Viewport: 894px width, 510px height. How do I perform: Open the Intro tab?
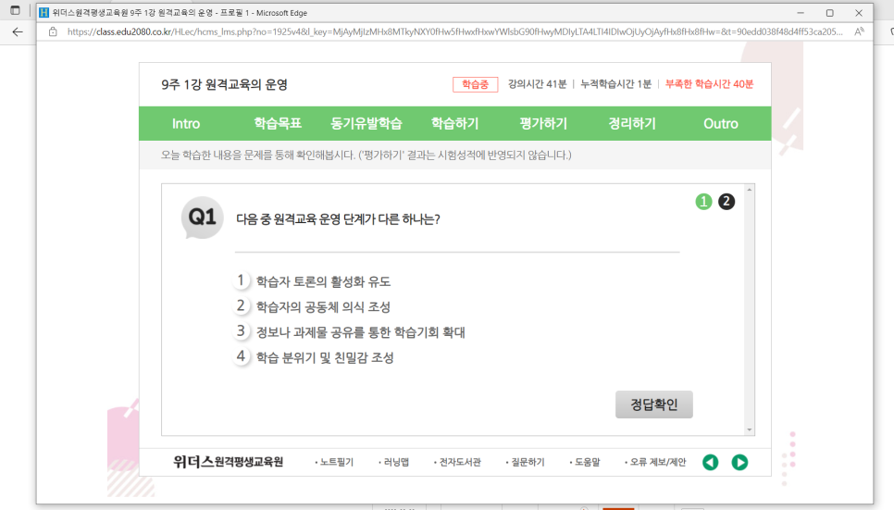[186, 124]
